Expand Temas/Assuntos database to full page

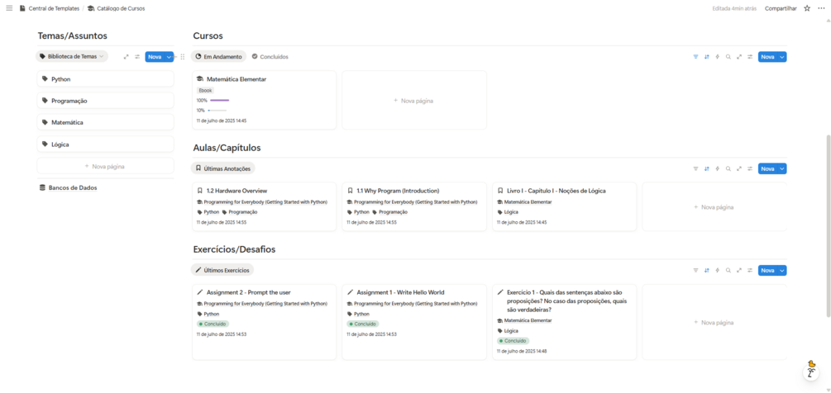127,57
